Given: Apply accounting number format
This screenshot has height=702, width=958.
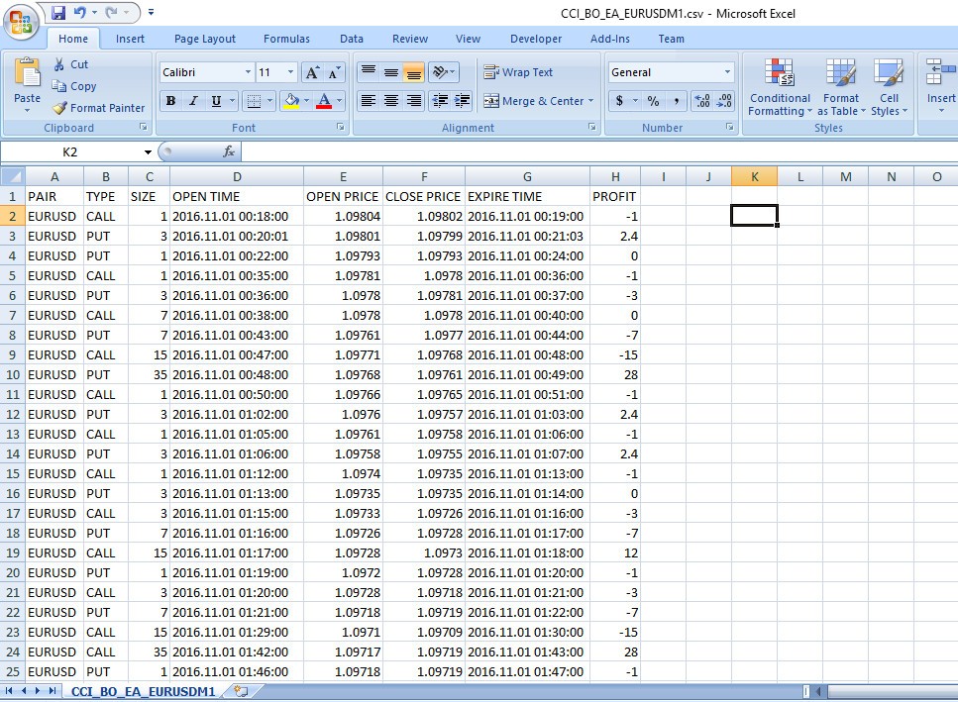Looking at the screenshot, I should (619, 101).
